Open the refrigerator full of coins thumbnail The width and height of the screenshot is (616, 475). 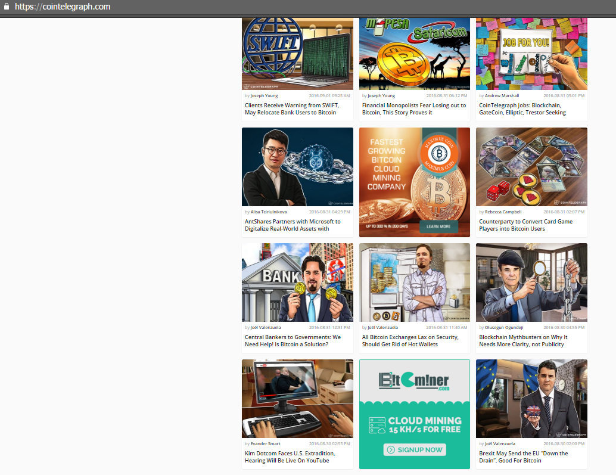pyautogui.click(x=415, y=282)
